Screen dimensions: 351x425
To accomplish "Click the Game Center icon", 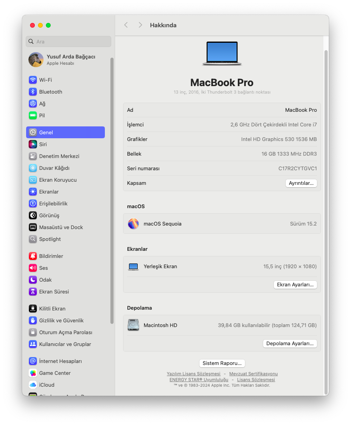I will pyautogui.click(x=33, y=373).
